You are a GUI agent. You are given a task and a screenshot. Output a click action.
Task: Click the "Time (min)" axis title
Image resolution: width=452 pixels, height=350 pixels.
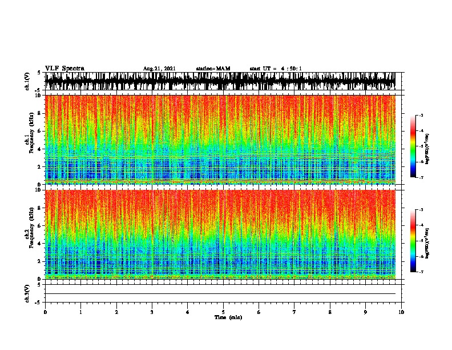[228, 317]
